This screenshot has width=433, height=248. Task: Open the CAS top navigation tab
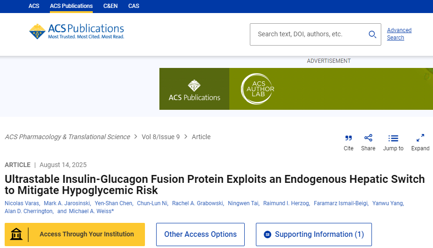134,6
